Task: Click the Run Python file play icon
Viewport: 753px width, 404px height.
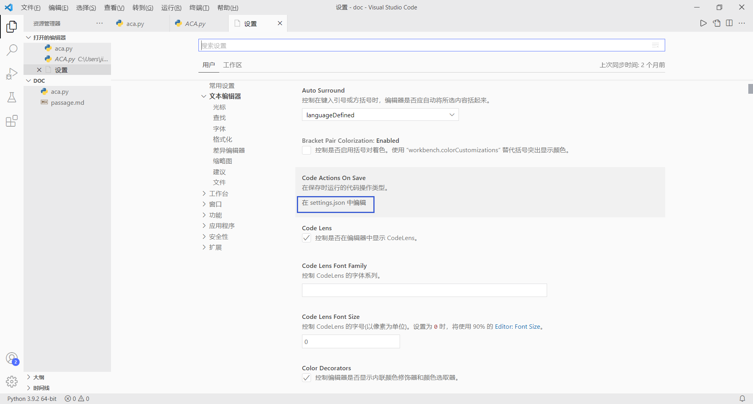Action: 704,23
